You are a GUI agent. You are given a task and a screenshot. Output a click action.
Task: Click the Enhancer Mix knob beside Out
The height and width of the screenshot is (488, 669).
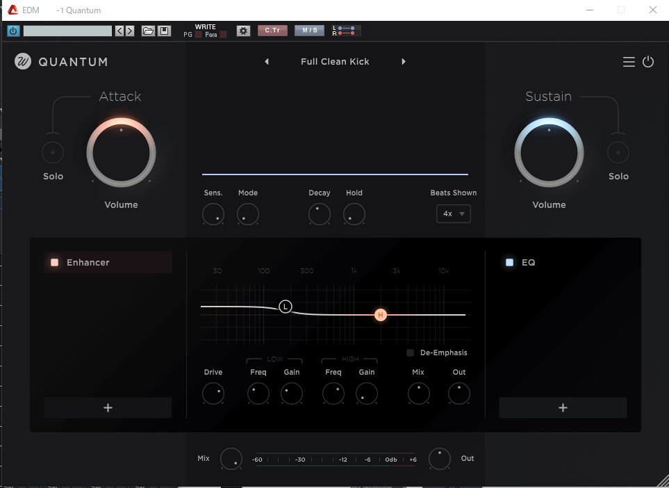click(x=418, y=393)
